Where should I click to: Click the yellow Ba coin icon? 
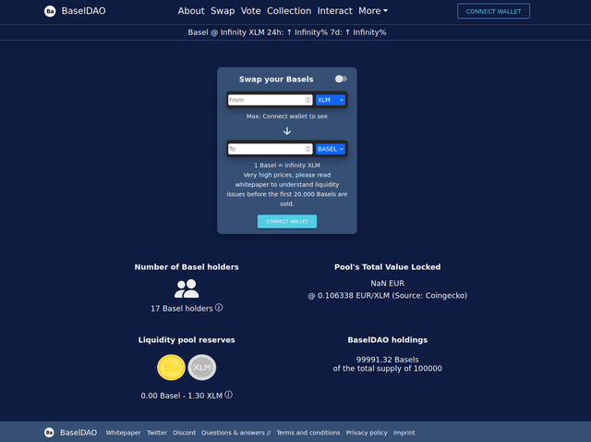pos(171,367)
